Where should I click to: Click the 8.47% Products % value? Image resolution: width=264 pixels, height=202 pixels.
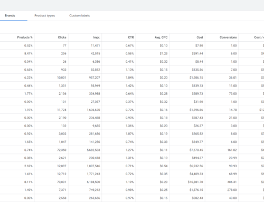coord(29,53)
